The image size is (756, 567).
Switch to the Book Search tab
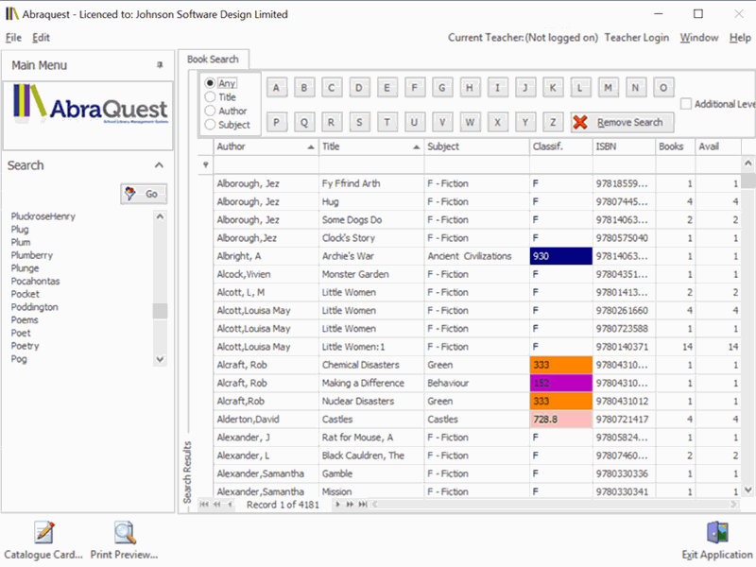tap(214, 60)
